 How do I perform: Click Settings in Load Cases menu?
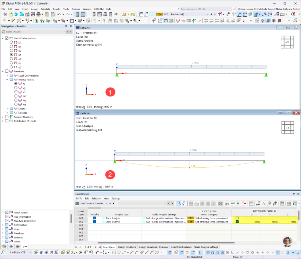tap(116, 198)
